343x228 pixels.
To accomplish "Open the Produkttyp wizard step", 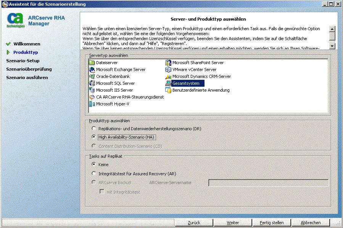I will tap(26, 52).
